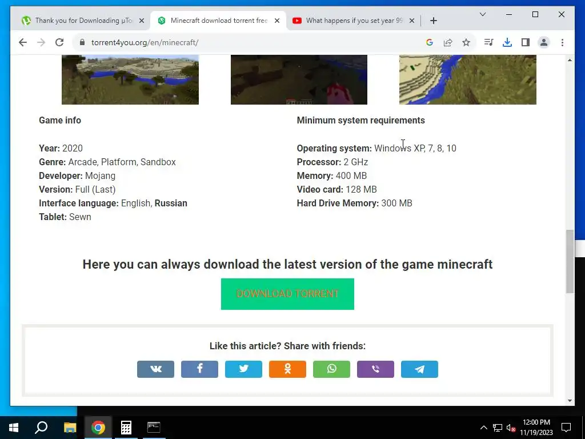Open the profile avatar menu
The height and width of the screenshot is (439, 585).
(x=544, y=42)
